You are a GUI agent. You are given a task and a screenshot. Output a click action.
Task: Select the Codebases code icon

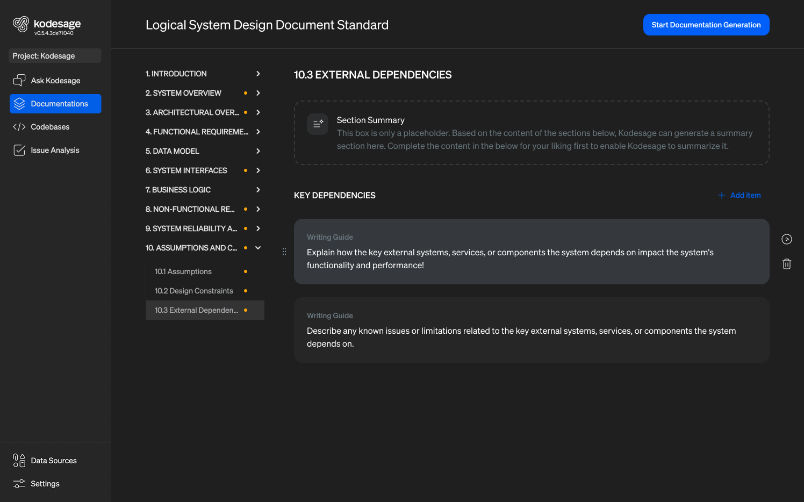[x=19, y=126]
